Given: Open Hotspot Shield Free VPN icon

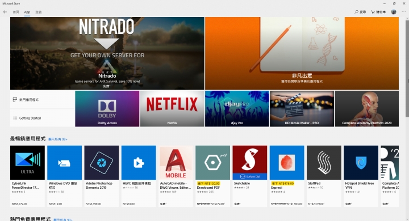Looking at the screenshot, I should pos(361,163).
